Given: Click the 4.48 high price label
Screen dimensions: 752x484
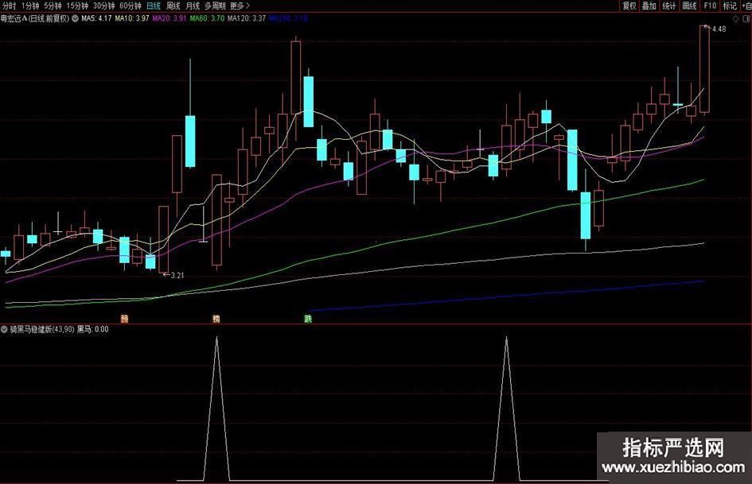Looking at the screenshot, I should point(719,29).
